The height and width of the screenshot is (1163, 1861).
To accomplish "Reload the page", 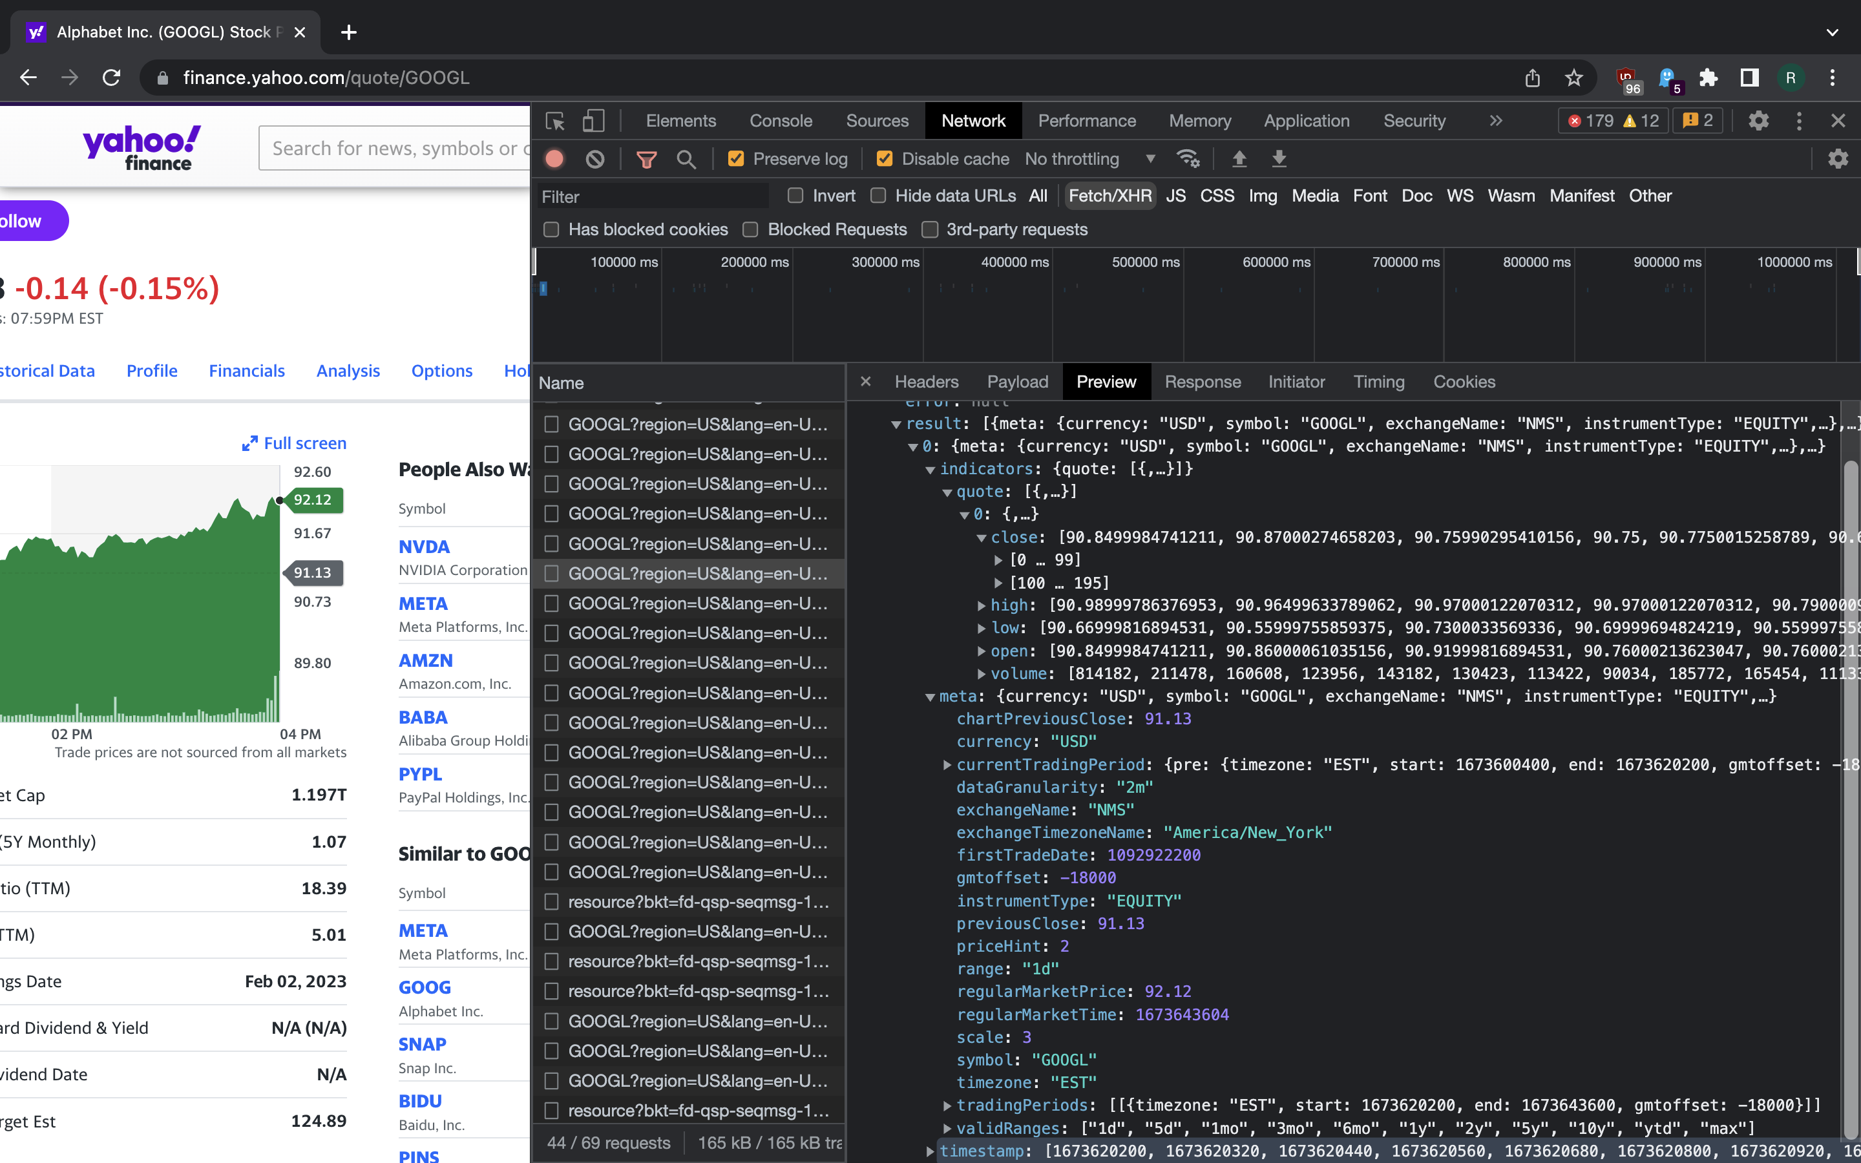I will click(112, 78).
